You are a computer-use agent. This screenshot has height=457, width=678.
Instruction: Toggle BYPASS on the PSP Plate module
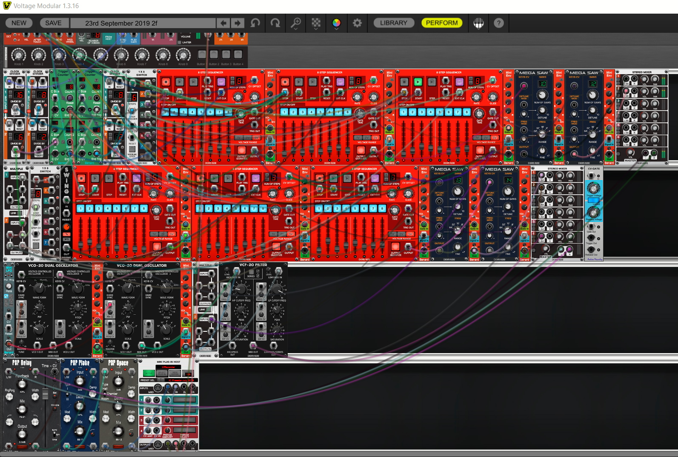point(80,447)
